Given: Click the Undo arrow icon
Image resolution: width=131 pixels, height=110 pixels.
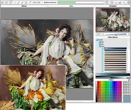Looking at the screenshot, I should (35, 2).
